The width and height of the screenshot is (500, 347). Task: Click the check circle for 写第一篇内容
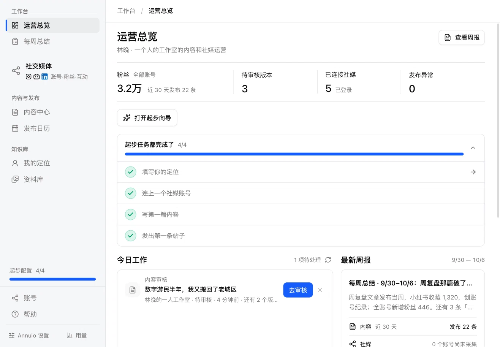[131, 215]
